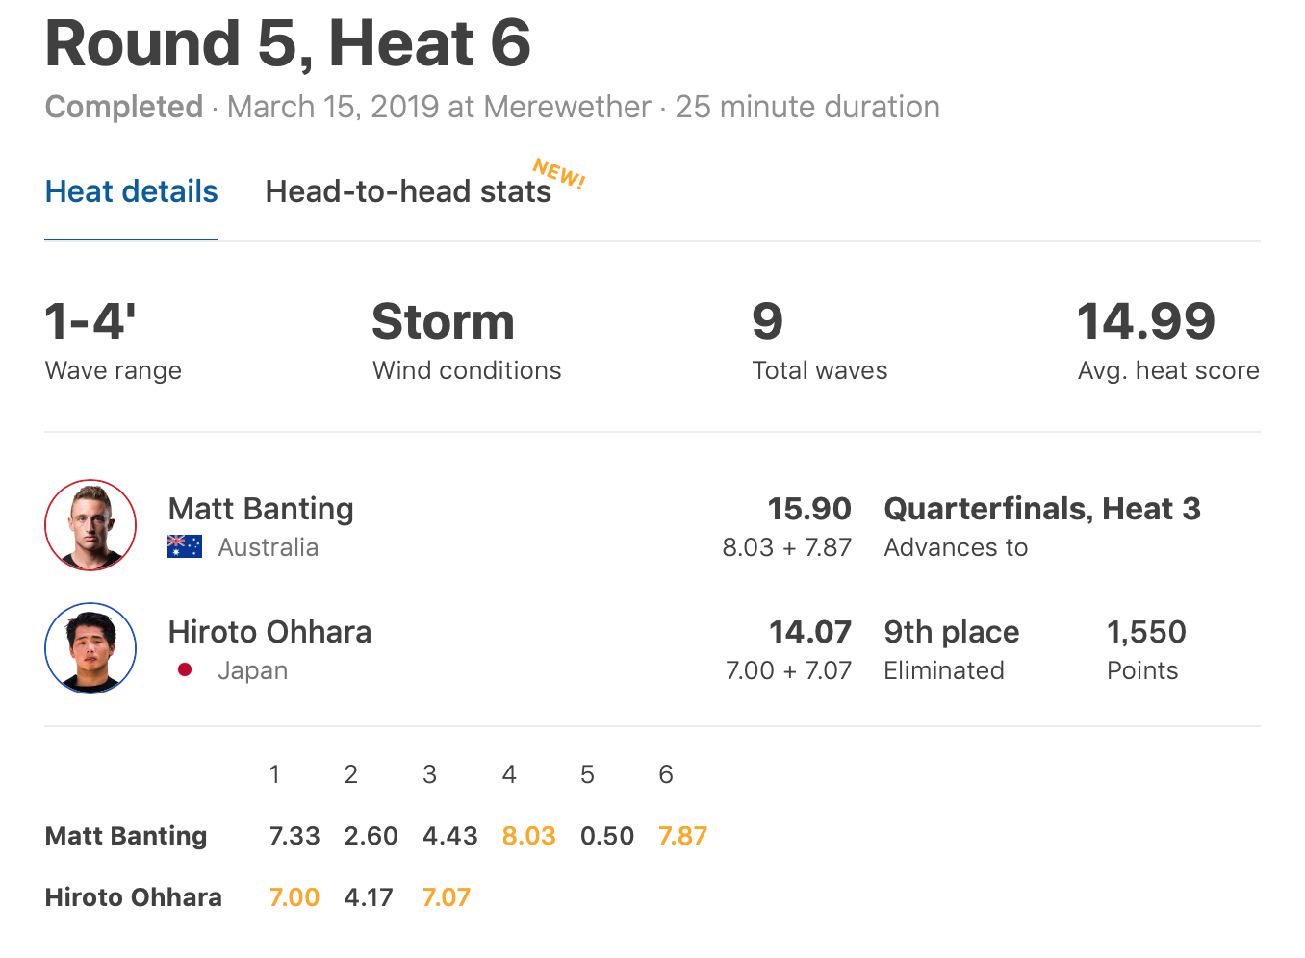Click the orange NEW! badge
Viewport: 1305px width, 958px height.
point(559,174)
